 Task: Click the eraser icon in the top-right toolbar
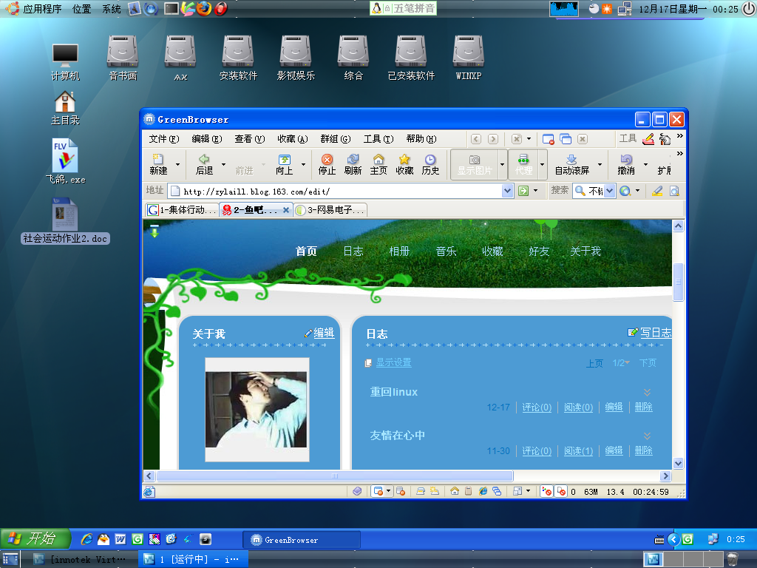pyautogui.click(x=648, y=139)
